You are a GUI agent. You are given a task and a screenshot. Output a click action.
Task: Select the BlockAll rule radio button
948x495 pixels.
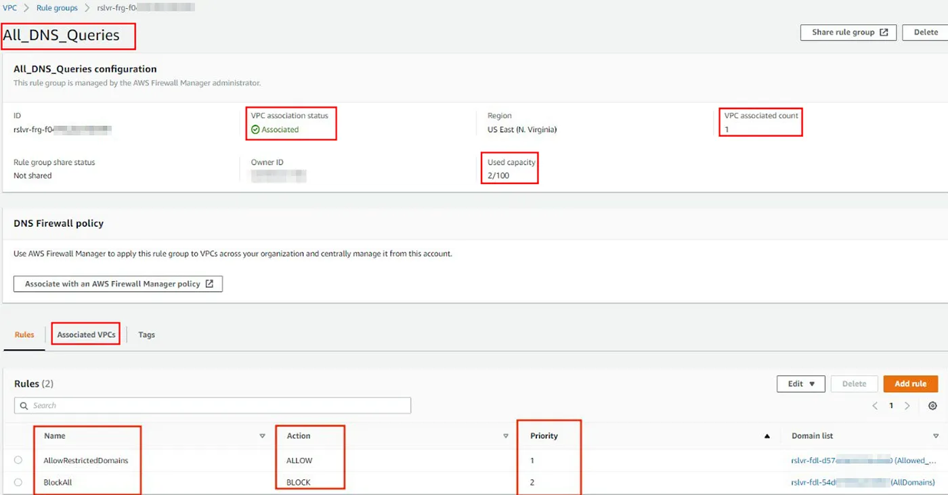coord(18,483)
